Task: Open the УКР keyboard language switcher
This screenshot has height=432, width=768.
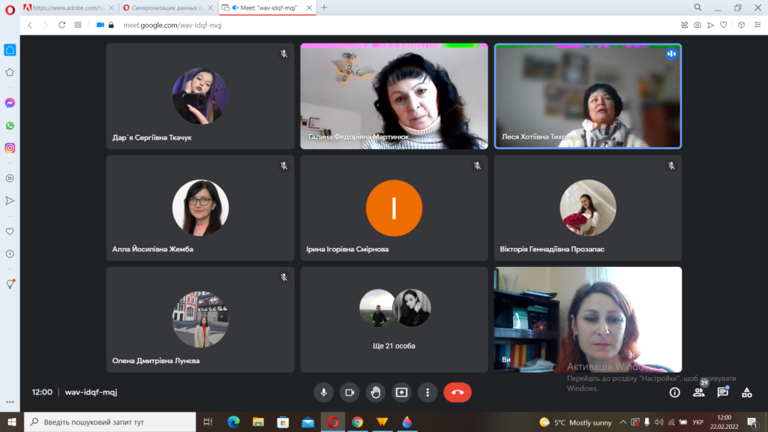Action: coord(697,422)
